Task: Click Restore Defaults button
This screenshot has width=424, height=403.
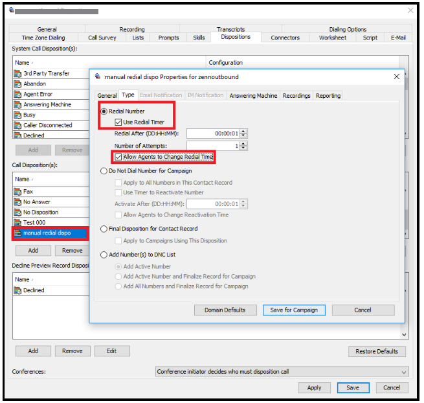Action: point(377,352)
